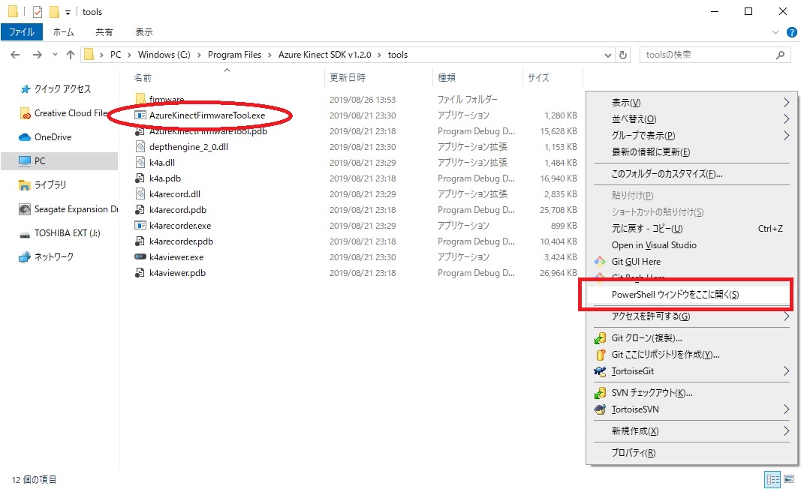Viewport: 801px width, 489px height.
Task: Choose 最新の情報に更新(E) in context menu
Action: point(691,152)
